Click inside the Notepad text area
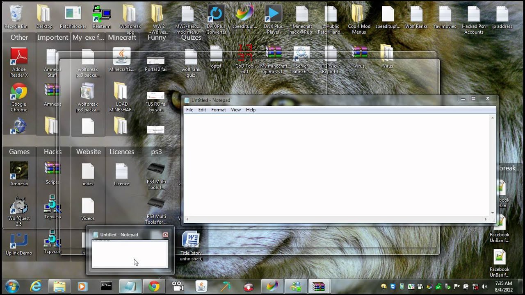The height and width of the screenshot is (295, 525). pos(336,165)
